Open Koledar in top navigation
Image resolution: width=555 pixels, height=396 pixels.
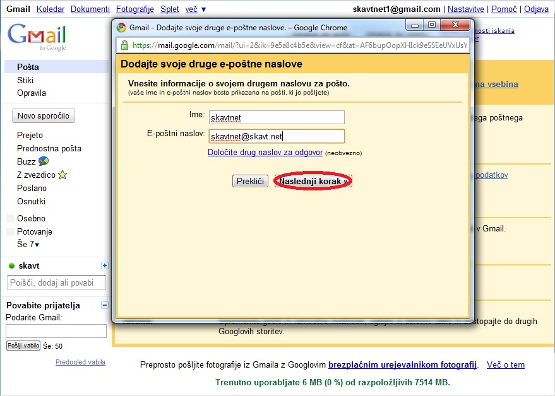[51, 9]
